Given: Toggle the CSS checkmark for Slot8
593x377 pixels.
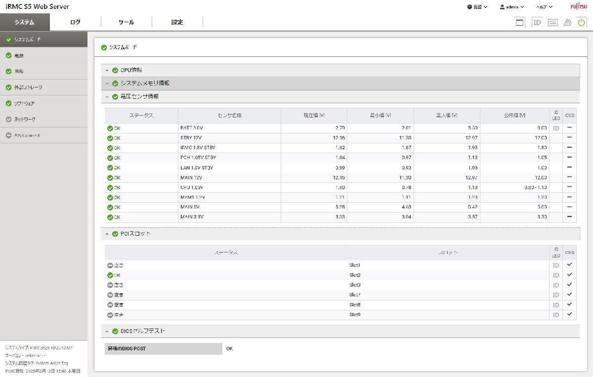Looking at the screenshot, I should (569, 304).
